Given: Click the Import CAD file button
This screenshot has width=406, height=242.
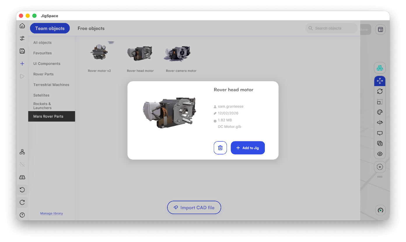Looking at the screenshot, I should tap(194, 207).
